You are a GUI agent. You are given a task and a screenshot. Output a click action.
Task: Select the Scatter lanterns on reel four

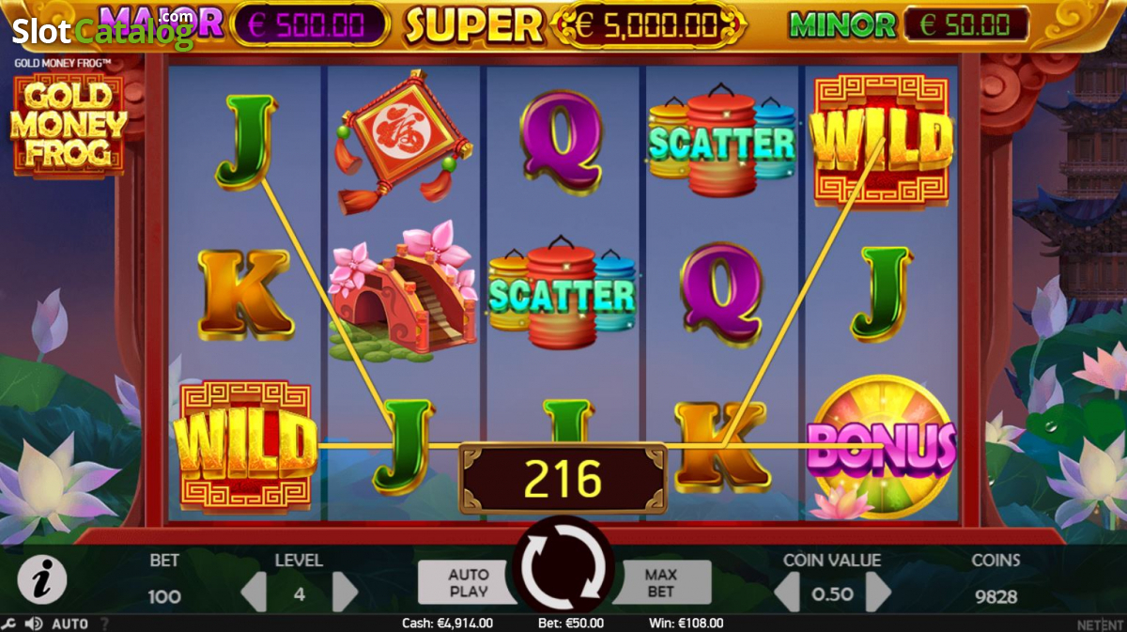tap(721, 140)
